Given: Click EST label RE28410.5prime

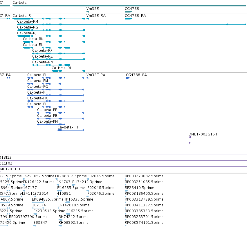Looking at the screenshot, I should click(x=139, y=188).
